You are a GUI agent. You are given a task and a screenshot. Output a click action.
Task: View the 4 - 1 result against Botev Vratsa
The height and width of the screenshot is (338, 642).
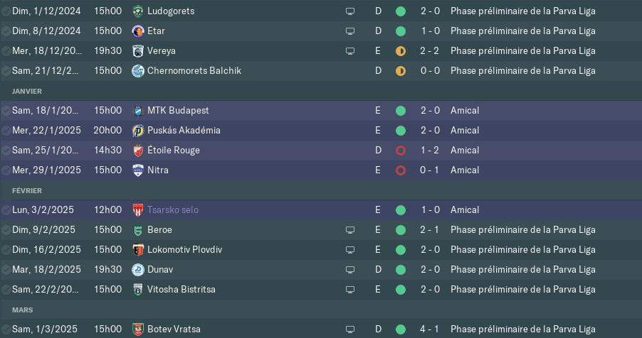[430, 329]
